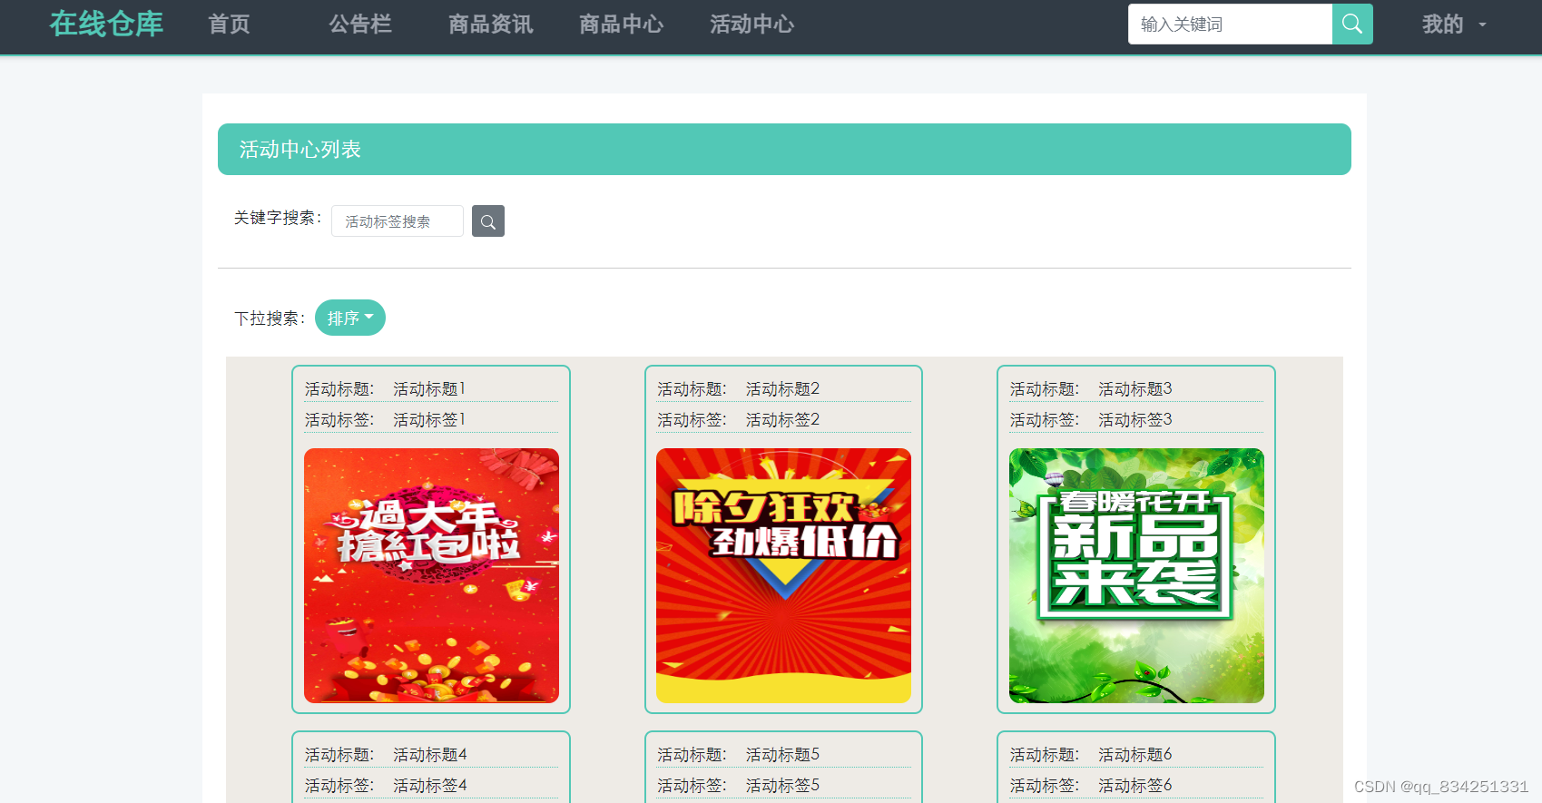Screen dimensions: 1542x803
Task: Click the 活动中心列表 header title
Action: coord(300,150)
